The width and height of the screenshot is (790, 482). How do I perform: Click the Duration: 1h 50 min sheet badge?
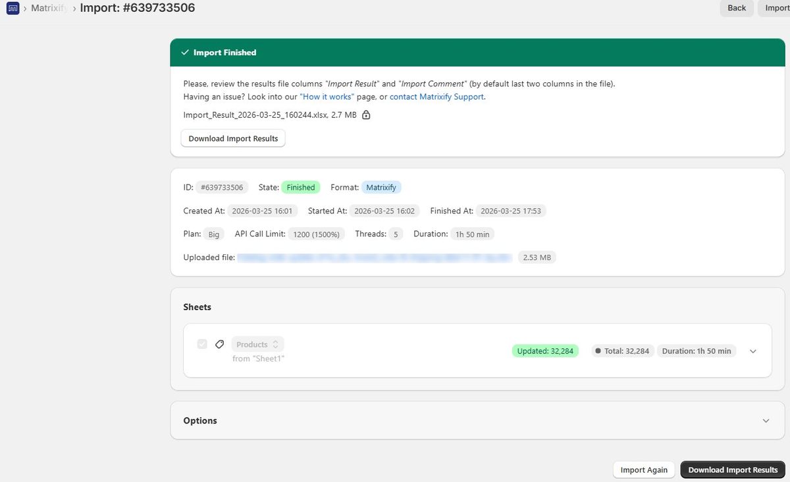(x=697, y=351)
